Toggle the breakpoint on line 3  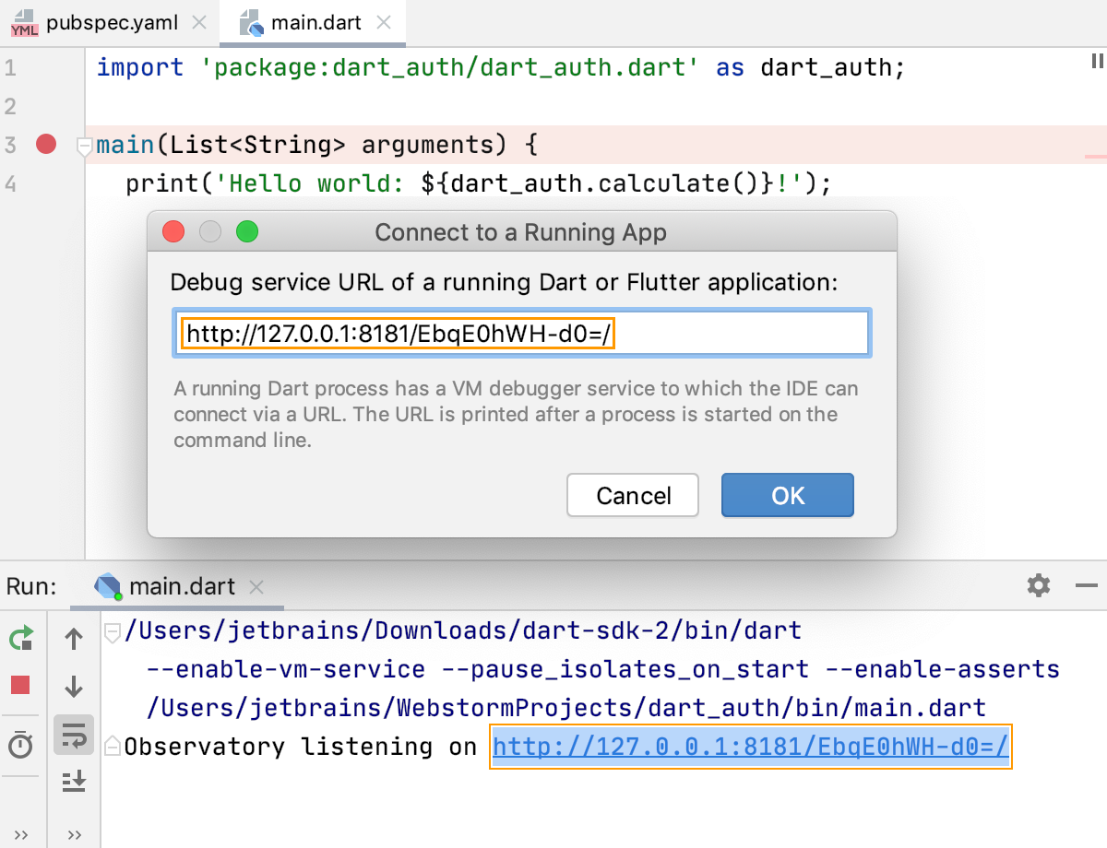pyautogui.click(x=45, y=144)
